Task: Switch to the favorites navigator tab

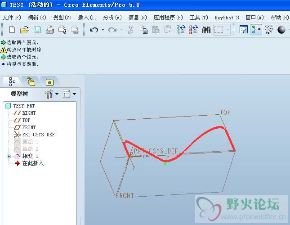Action: 49,82
